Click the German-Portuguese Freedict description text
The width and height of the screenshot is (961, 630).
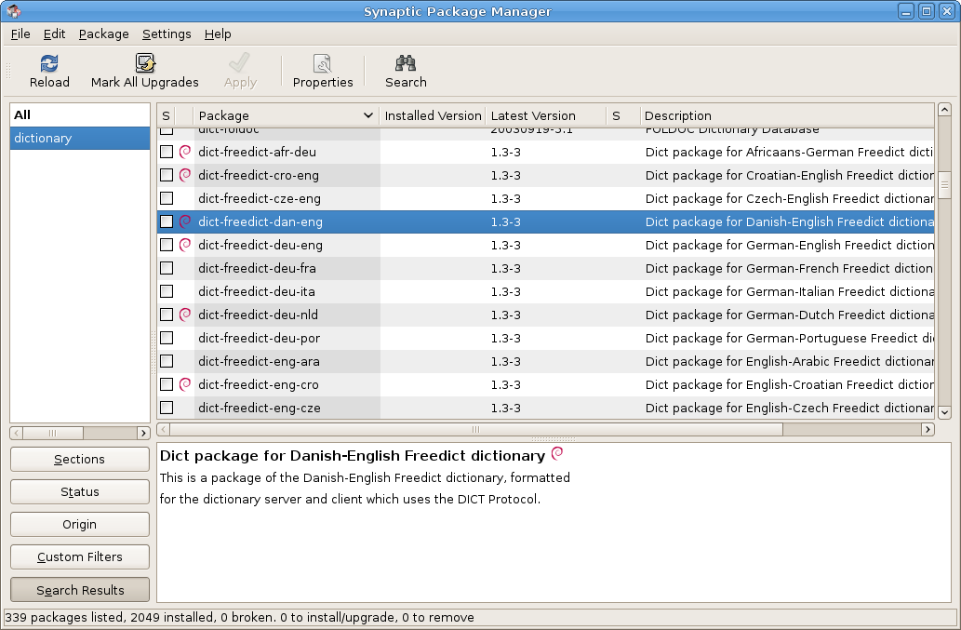tap(790, 338)
